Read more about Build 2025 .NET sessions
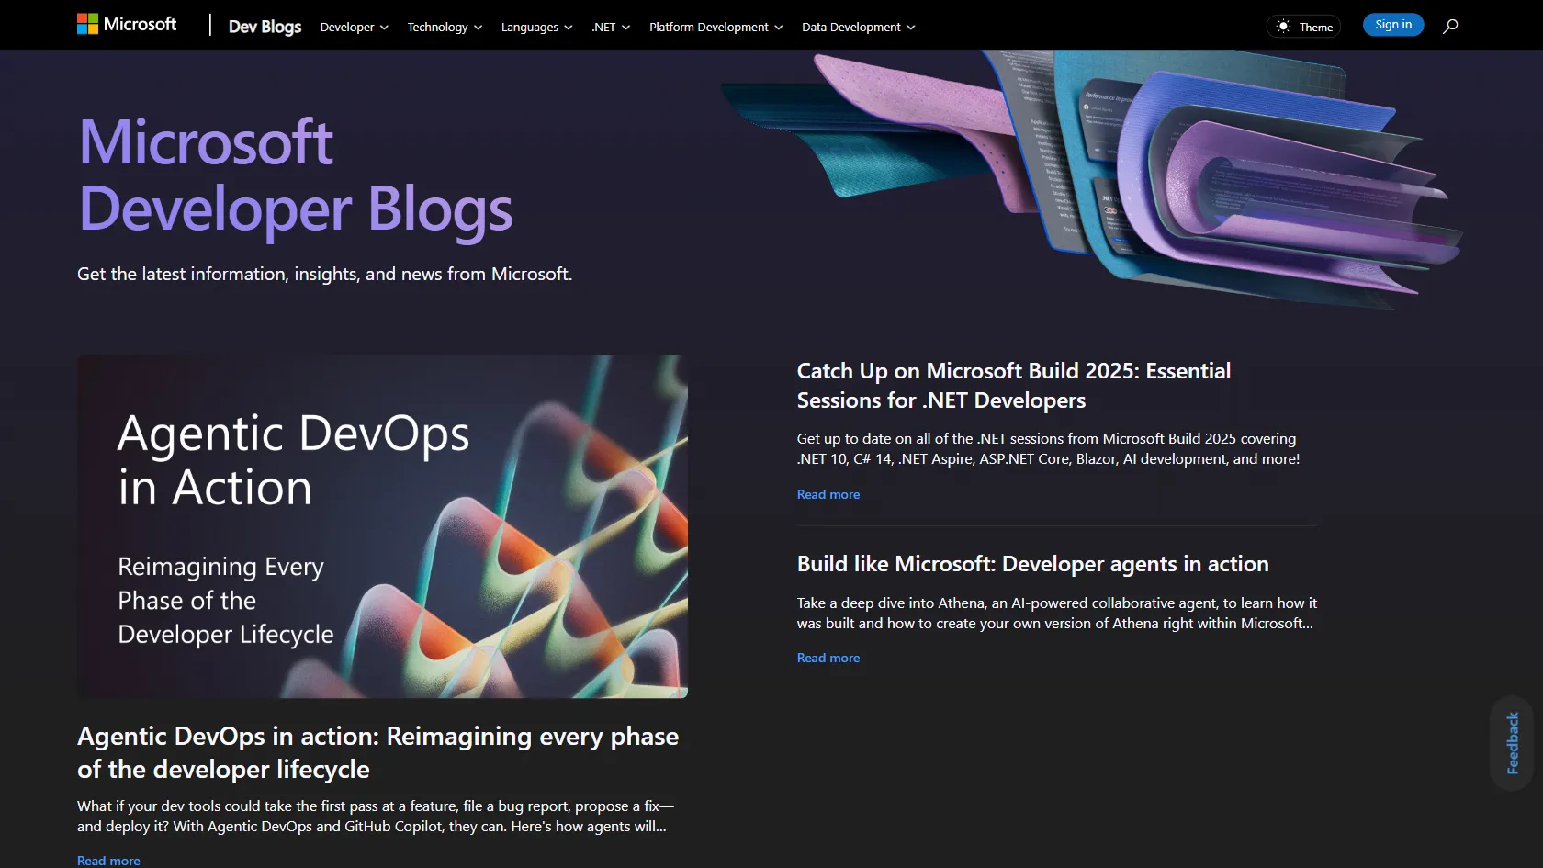Screen dimensions: 1543x868 tap(828, 494)
